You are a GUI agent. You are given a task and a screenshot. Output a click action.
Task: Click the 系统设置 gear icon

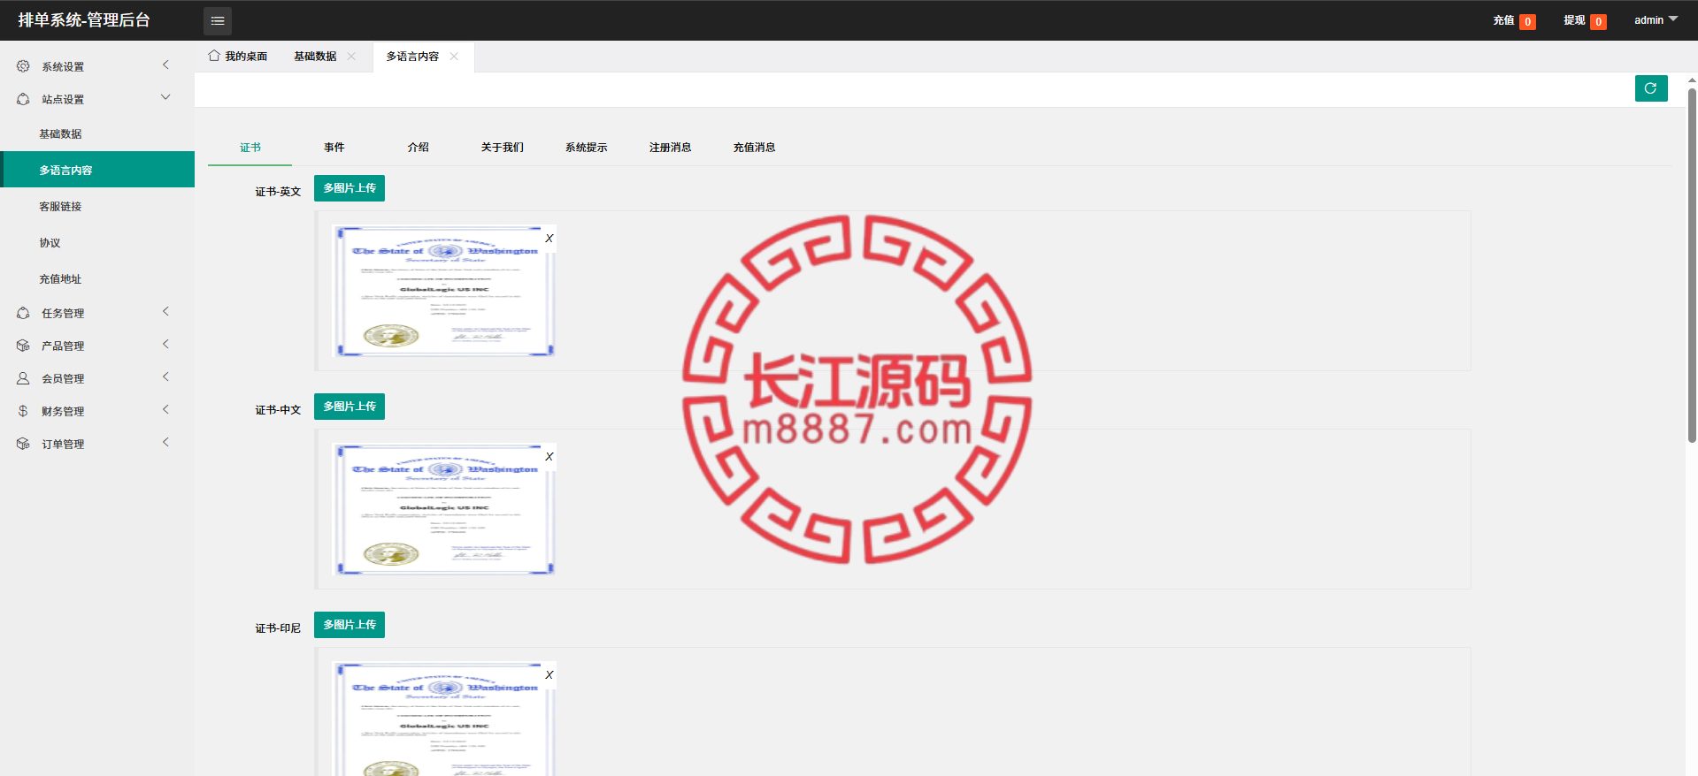click(x=23, y=66)
